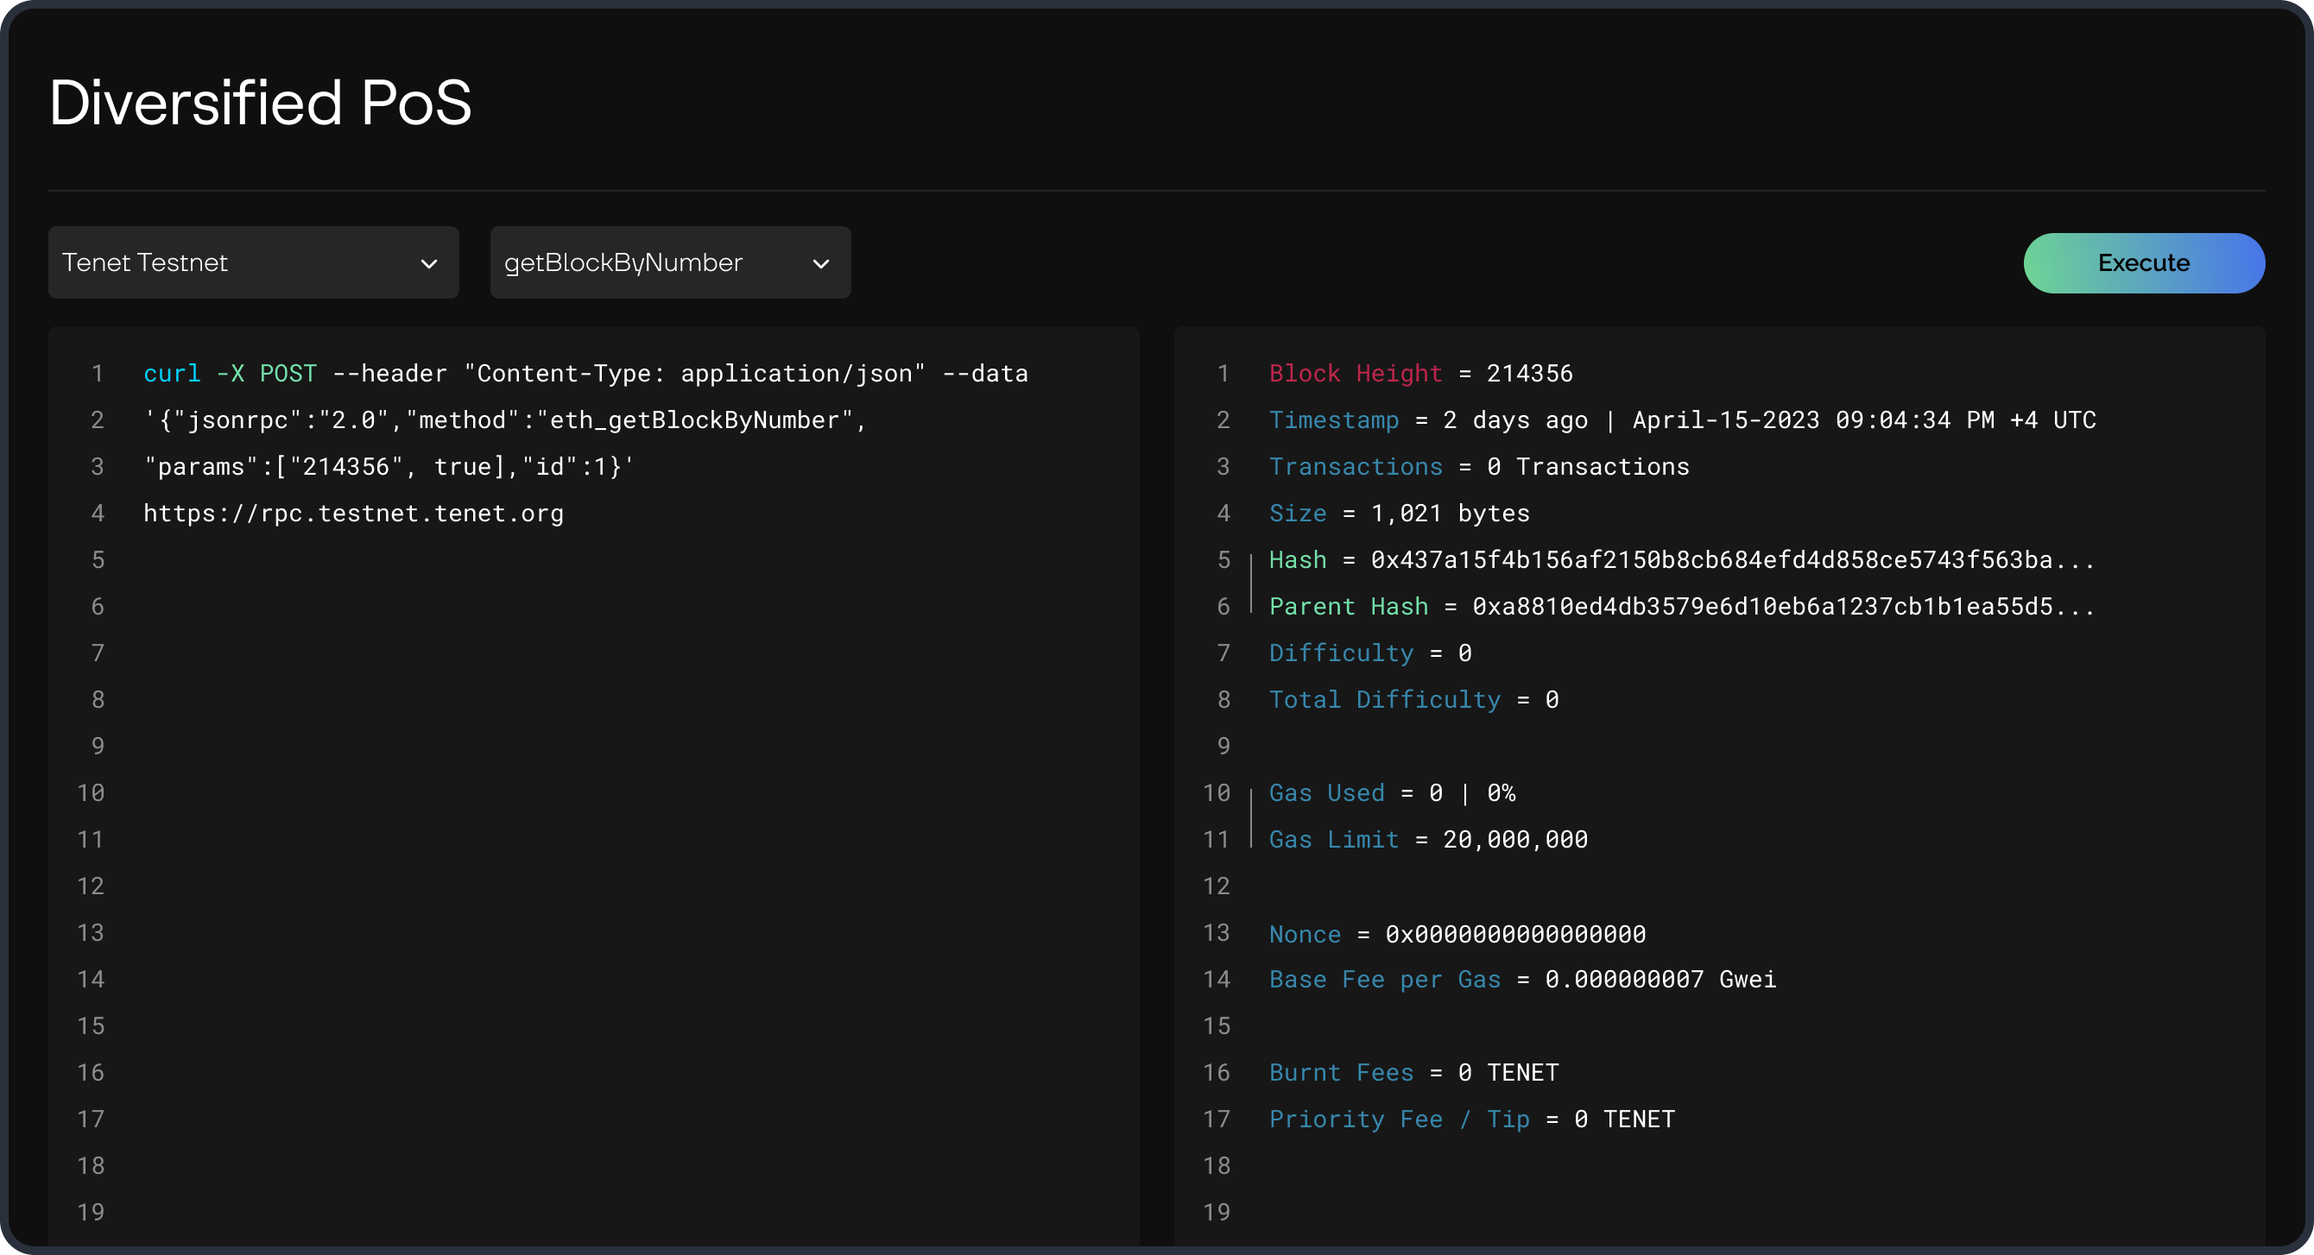The image size is (2314, 1255).
Task: Click the Priority Fee / Tip line
Action: click(x=1470, y=1119)
